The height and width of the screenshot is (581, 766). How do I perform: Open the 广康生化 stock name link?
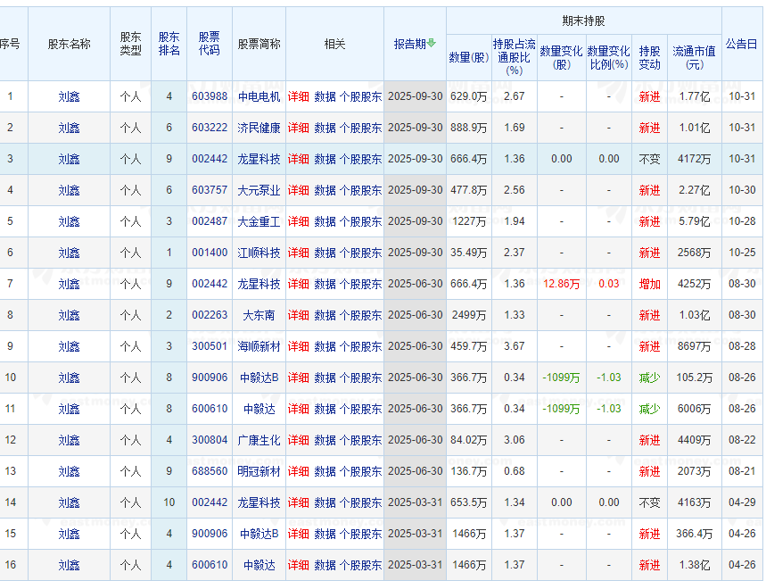pyautogui.click(x=259, y=439)
